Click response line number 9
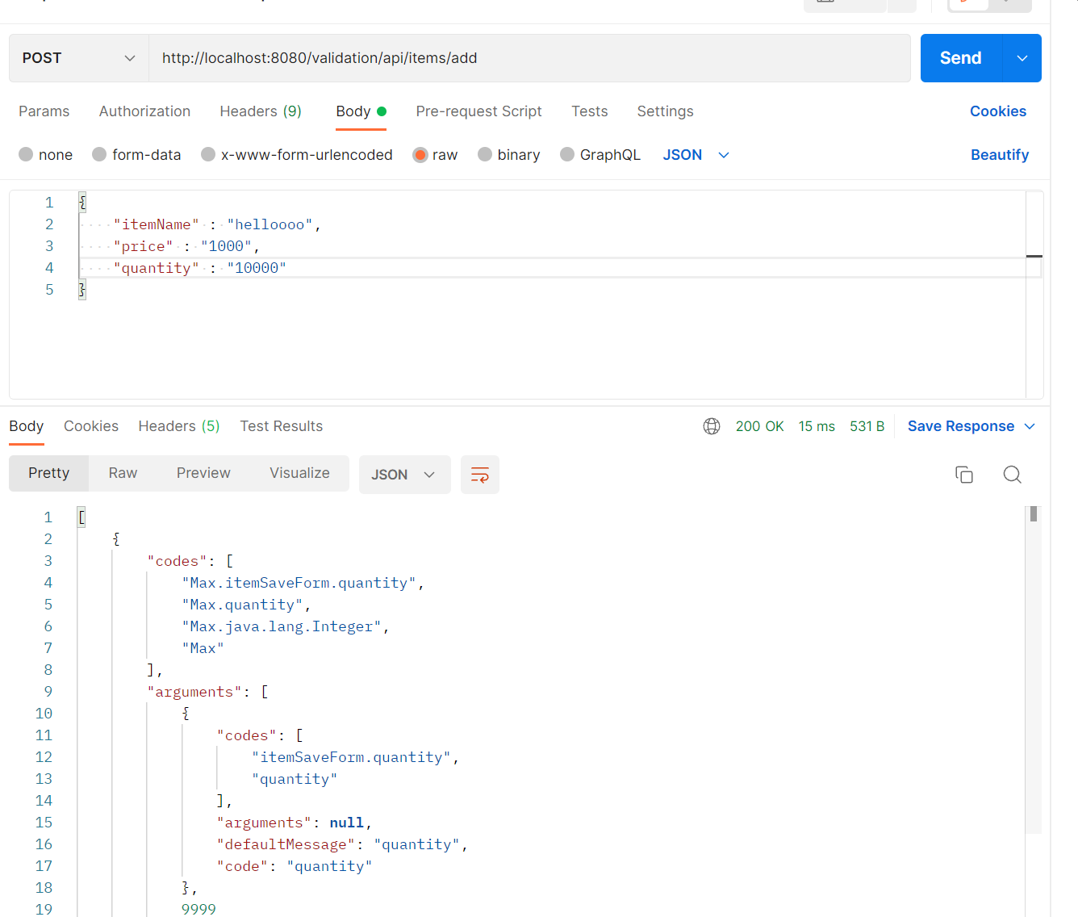 pyautogui.click(x=48, y=692)
